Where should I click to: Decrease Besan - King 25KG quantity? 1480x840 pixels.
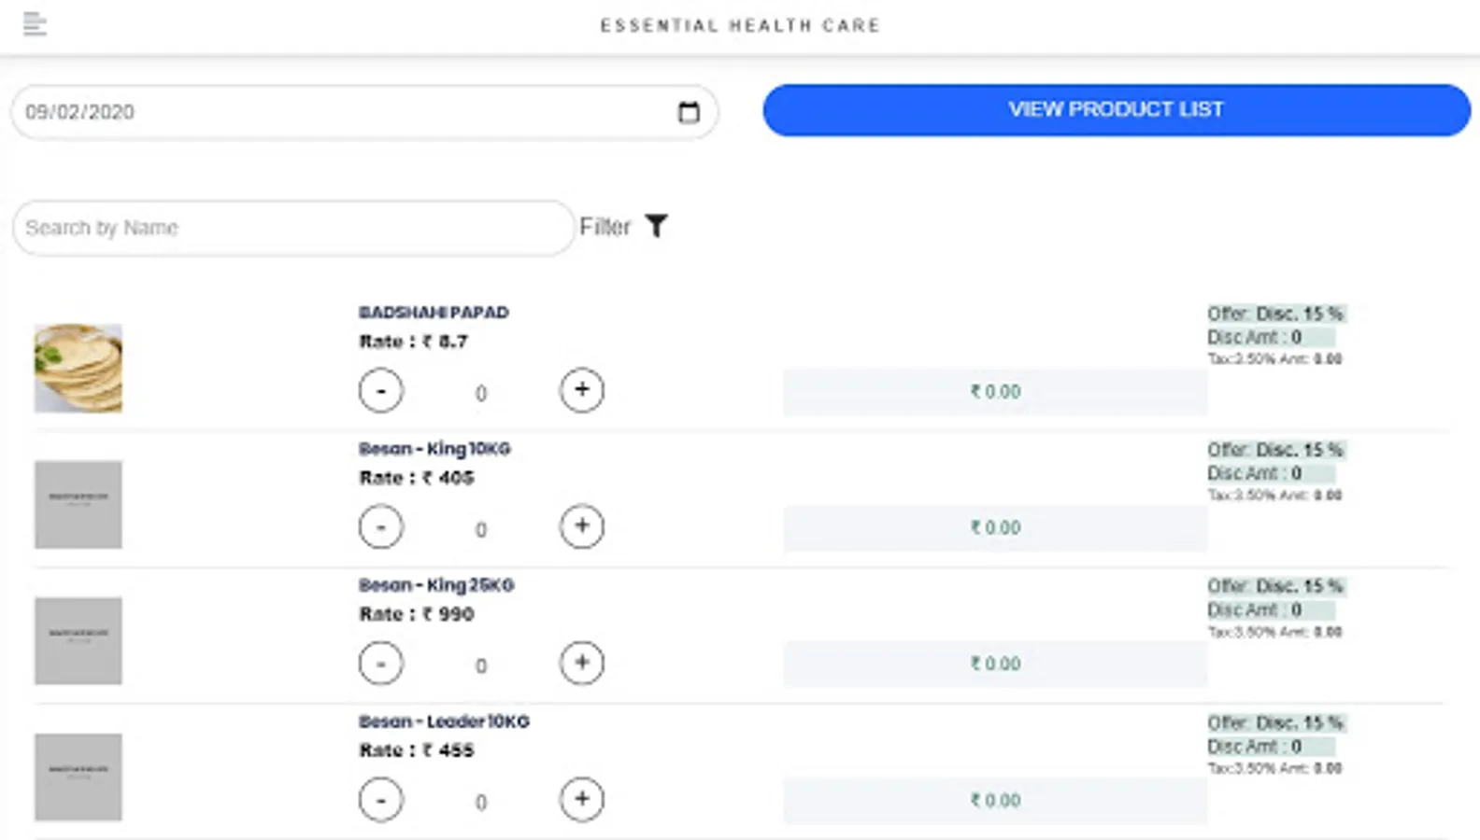pyautogui.click(x=381, y=663)
